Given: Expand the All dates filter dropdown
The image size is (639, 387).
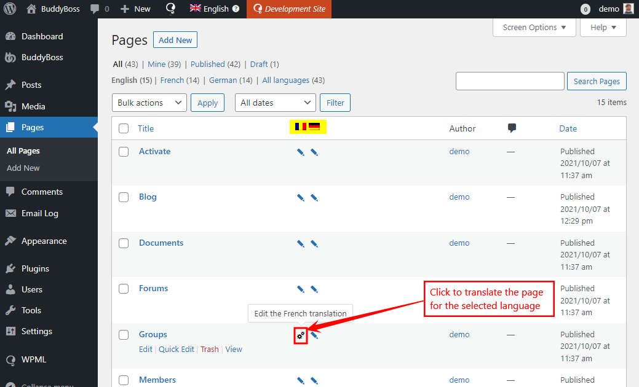Looking at the screenshot, I should click(275, 103).
